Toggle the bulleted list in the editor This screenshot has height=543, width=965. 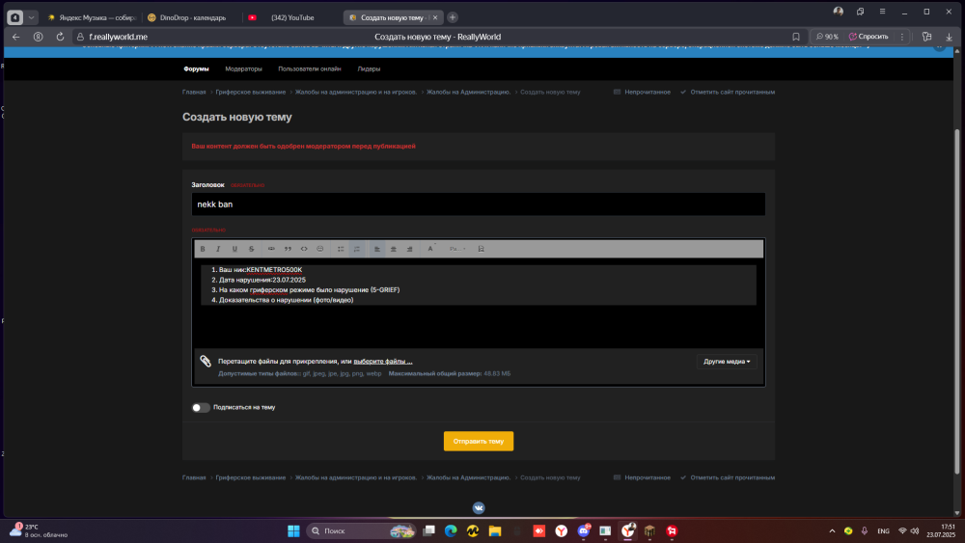[x=341, y=249]
